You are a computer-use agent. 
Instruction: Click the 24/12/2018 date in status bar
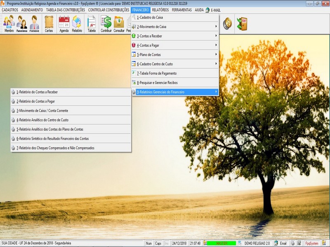click(x=179, y=243)
